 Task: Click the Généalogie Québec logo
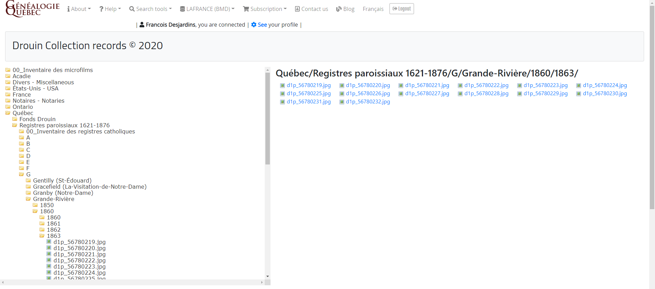tap(32, 9)
